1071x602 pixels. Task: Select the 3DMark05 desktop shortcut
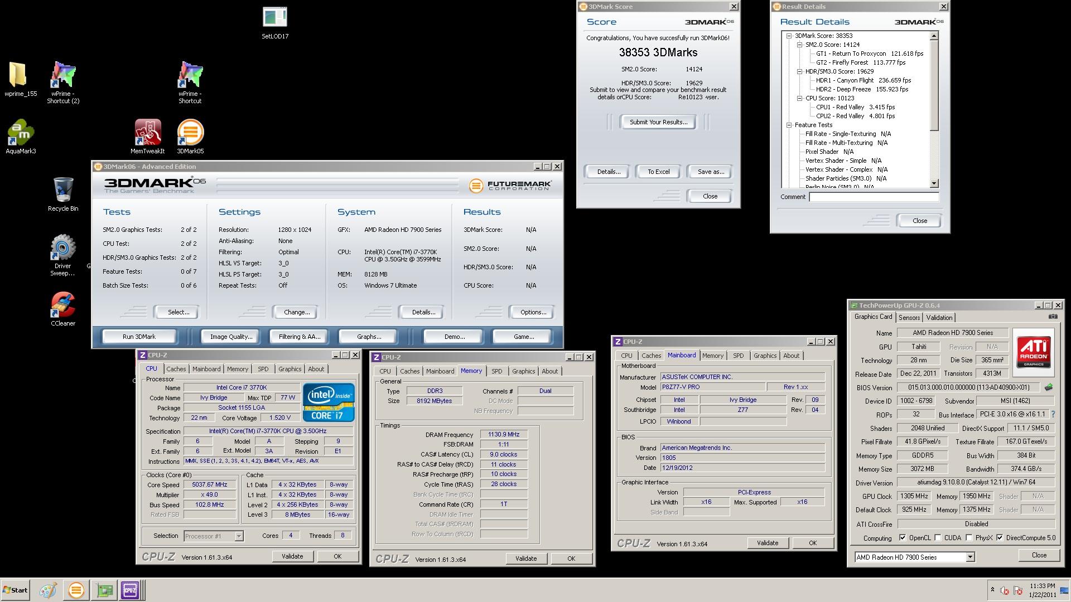[190, 137]
